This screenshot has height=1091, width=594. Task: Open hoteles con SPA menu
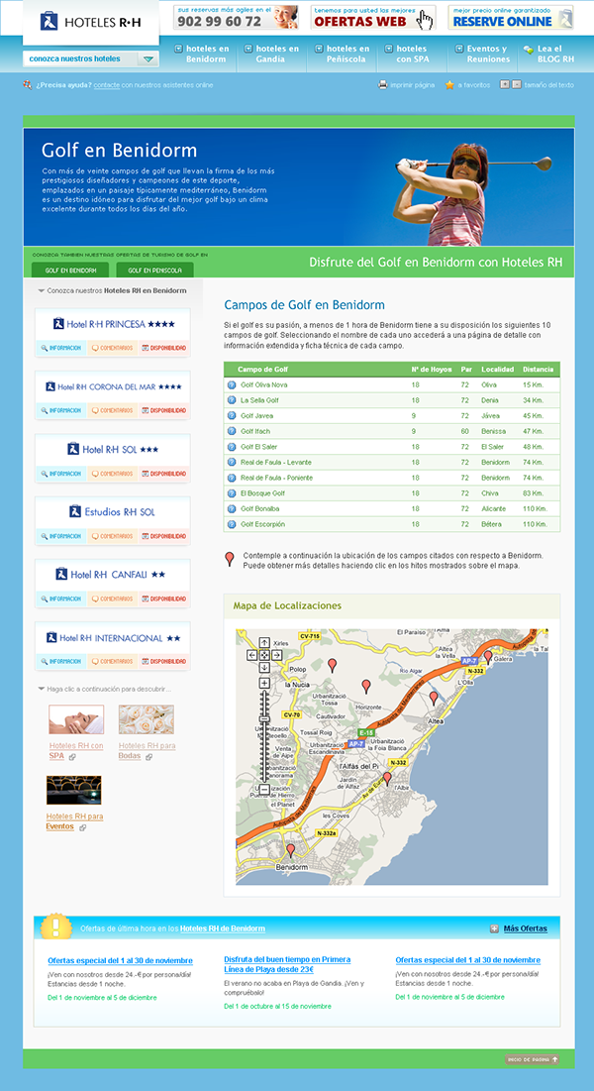tap(406, 54)
